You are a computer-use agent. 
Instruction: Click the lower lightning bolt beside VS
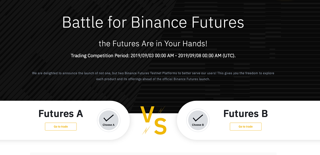point(146,130)
